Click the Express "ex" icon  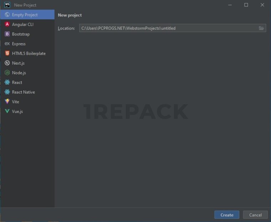click(7, 44)
